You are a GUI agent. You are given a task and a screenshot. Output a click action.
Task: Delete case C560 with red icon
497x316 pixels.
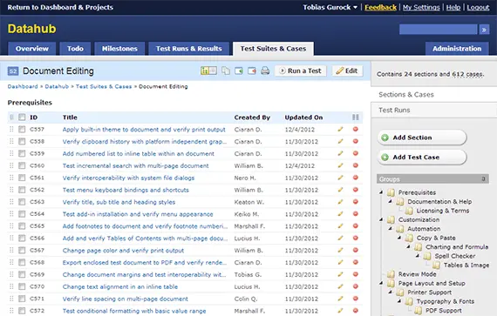coord(356,165)
